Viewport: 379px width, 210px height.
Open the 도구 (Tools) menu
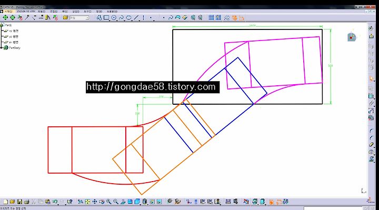pyautogui.click(x=87, y=12)
